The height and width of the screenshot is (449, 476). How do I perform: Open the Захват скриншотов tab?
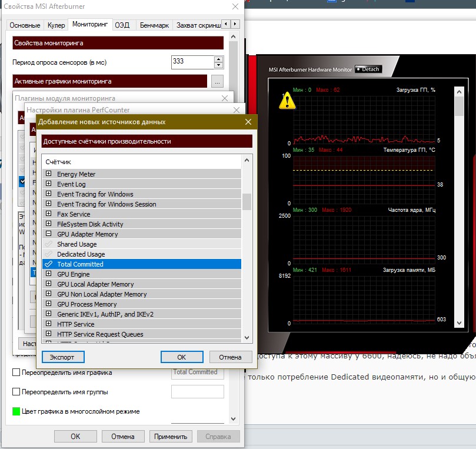click(x=197, y=25)
